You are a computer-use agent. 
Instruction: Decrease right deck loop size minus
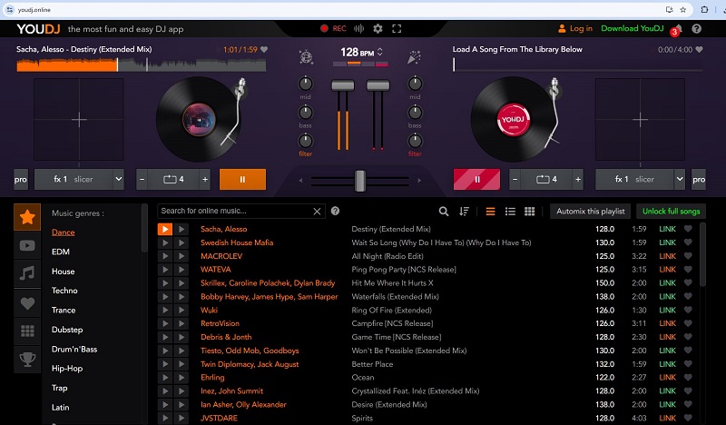tap(515, 180)
